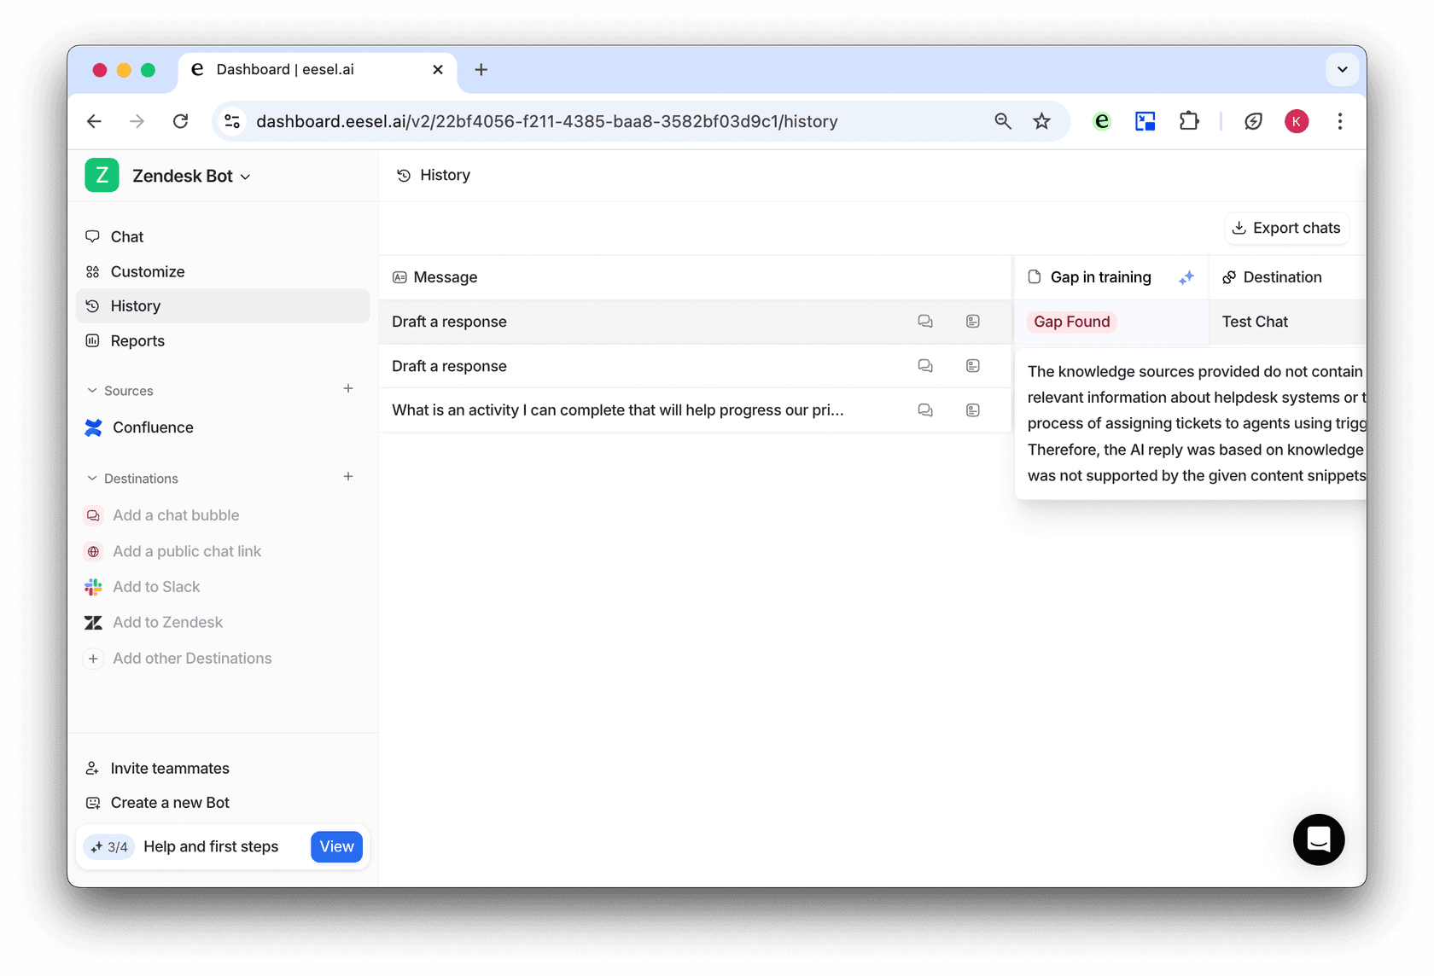The height and width of the screenshot is (976, 1434).
Task: Go to Customize in the sidebar
Action: [x=147, y=272]
